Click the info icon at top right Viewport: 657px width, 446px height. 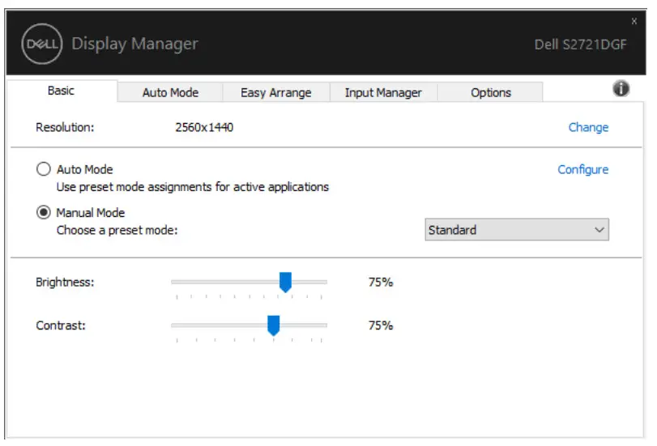point(621,90)
